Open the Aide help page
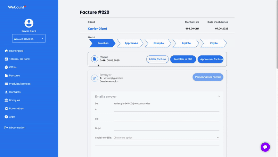This screenshot has width=278, height=157. click(x=12, y=117)
